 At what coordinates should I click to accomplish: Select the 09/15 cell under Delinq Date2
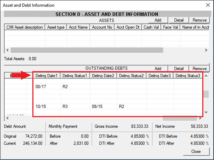[x=97, y=106]
